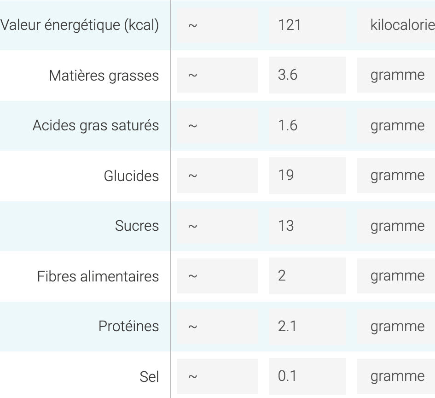Open the gramme unit dropdown for Matières grasses
This screenshot has height=398, width=435.
click(397, 75)
